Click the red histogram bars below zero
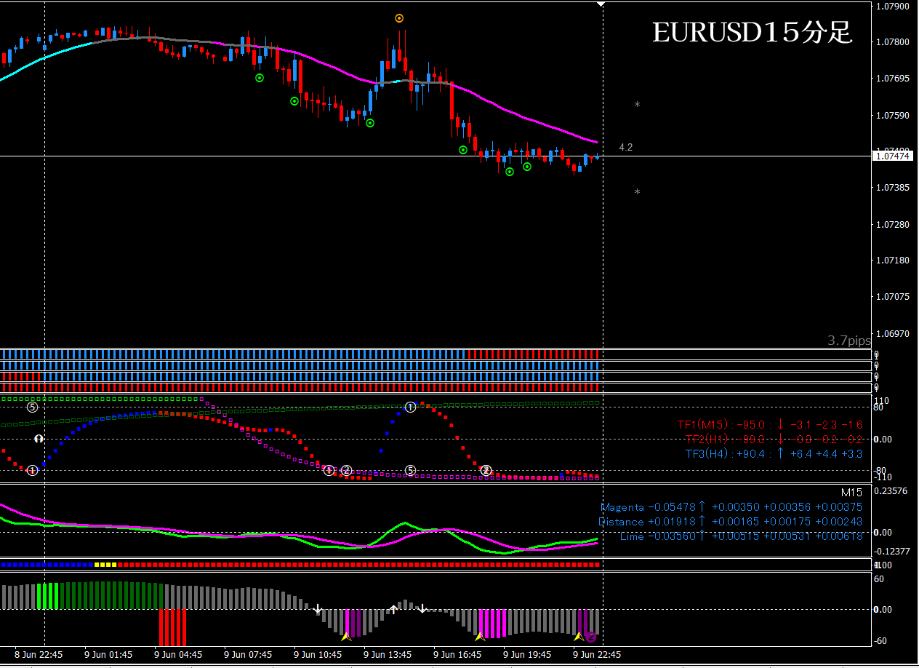This screenshot has height=668, width=919. coord(173,627)
